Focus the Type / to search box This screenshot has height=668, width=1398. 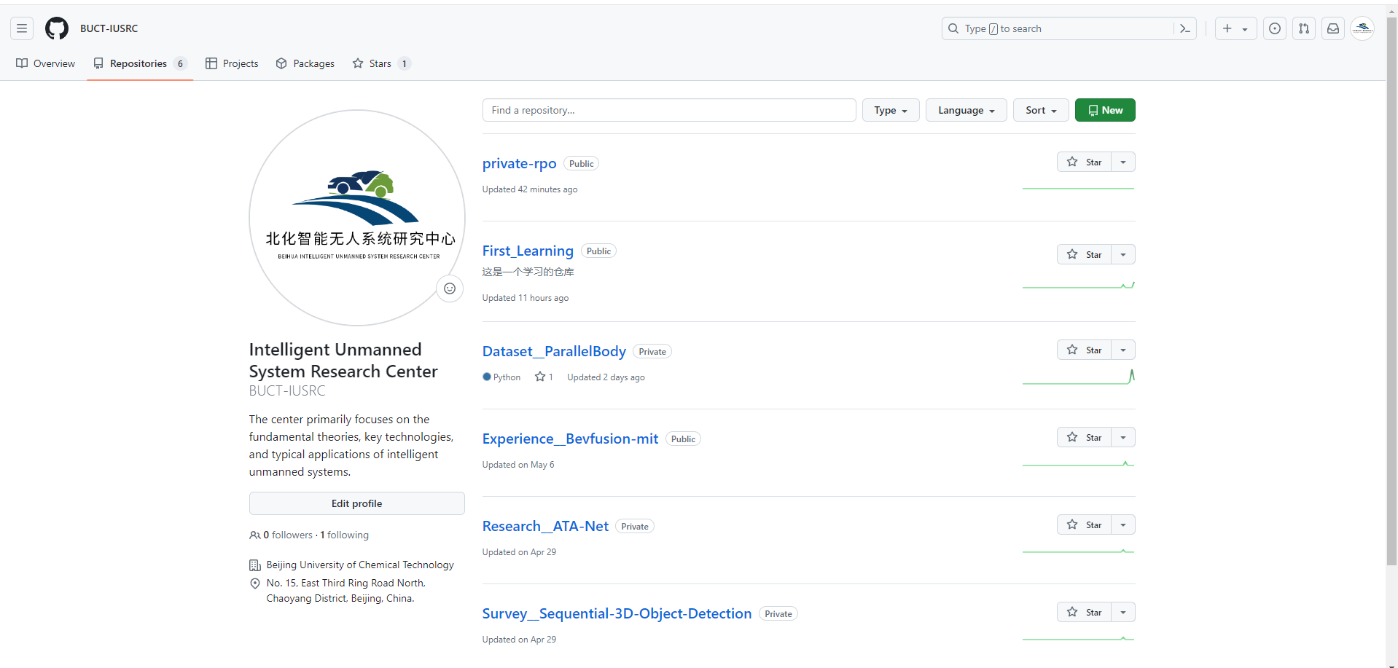[x=1058, y=28]
